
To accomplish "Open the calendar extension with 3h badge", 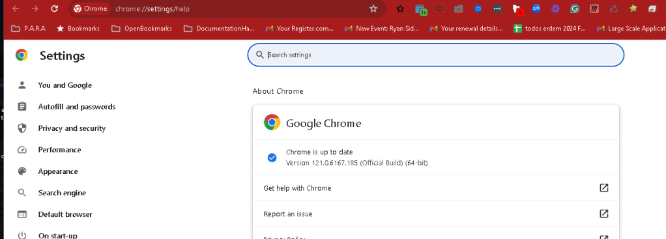I will pyautogui.click(x=420, y=9).
